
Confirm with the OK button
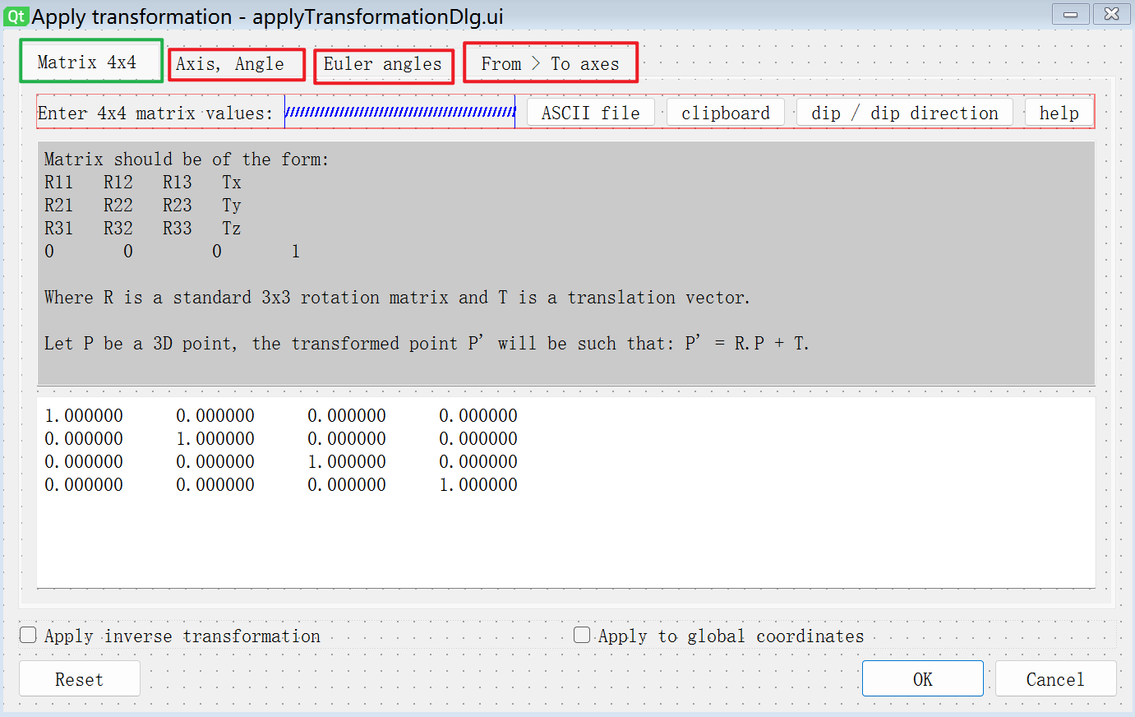[922, 679]
